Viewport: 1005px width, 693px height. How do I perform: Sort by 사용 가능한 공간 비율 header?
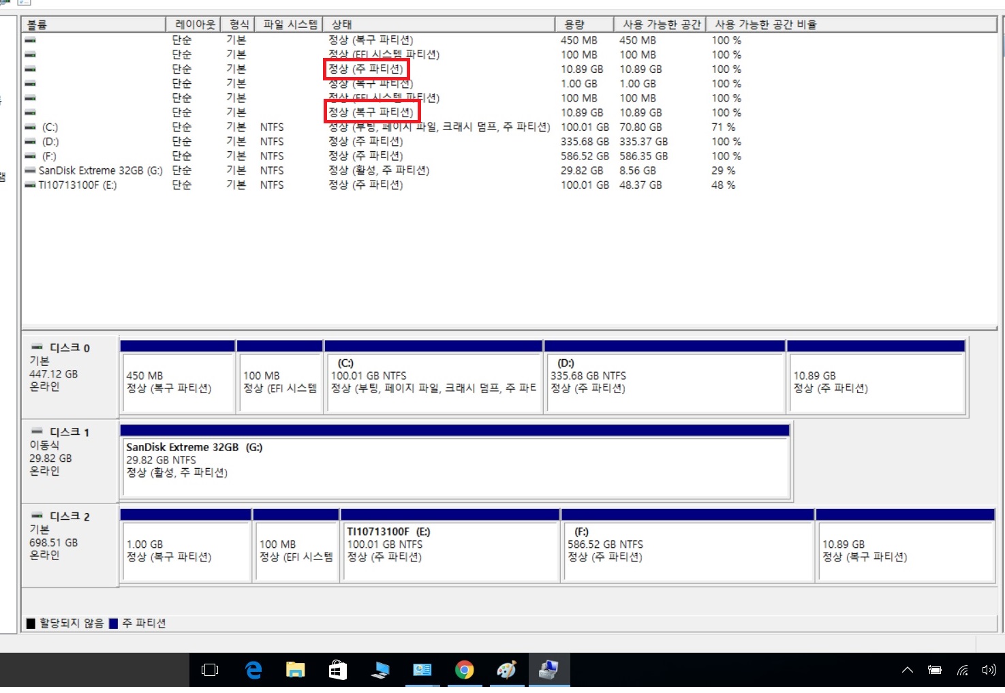click(x=851, y=25)
